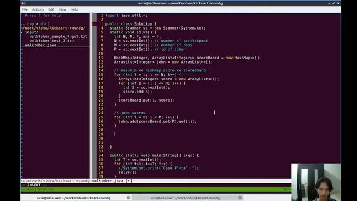The width and height of the screenshot is (357, 201).
Task: Click the '// john scores' comment
Action: [129, 113]
